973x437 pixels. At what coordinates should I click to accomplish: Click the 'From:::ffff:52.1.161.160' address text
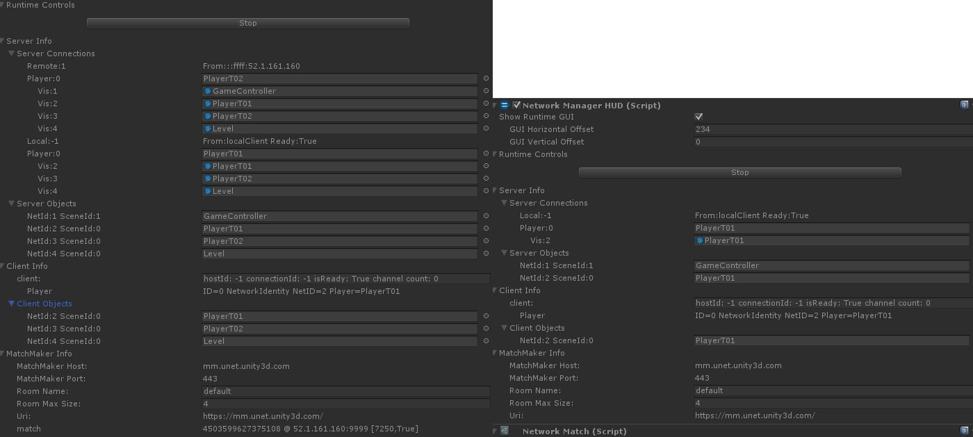pyautogui.click(x=252, y=66)
